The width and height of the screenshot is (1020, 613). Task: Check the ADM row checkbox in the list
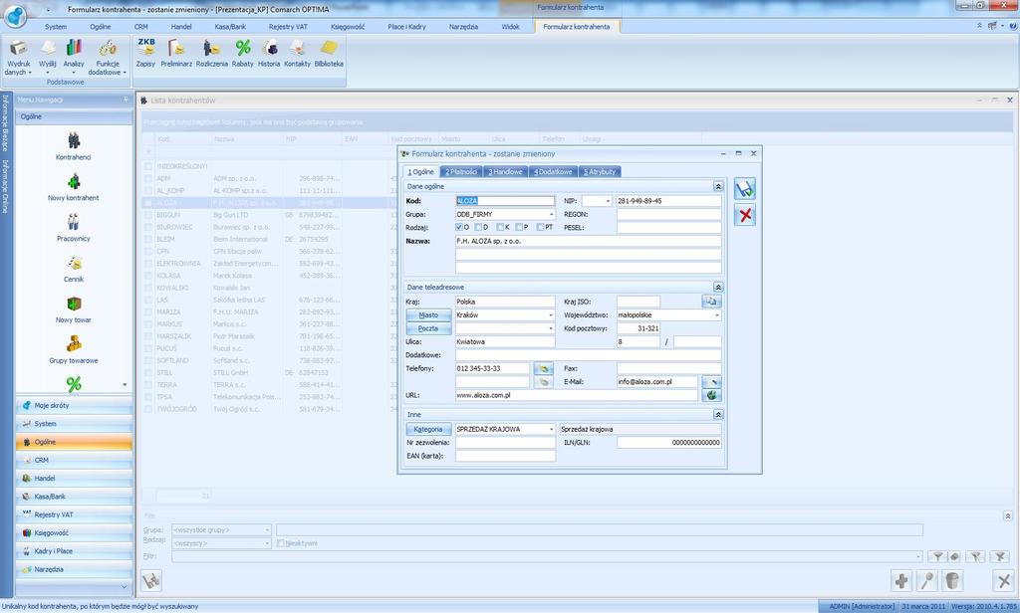click(x=148, y=178)
